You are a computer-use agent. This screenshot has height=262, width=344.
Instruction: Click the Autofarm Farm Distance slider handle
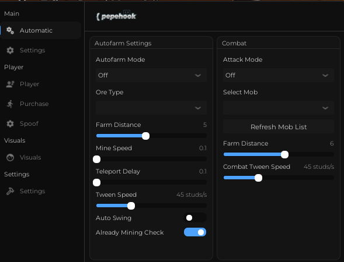[x=145, y=136]
